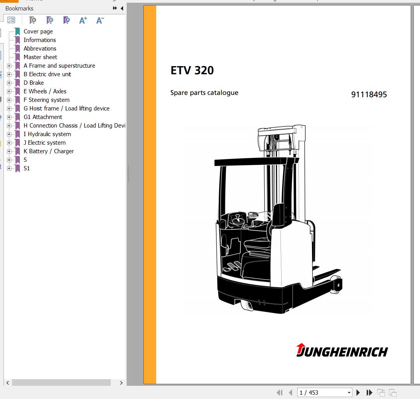Select E Wheels / Axles
Viewport: 420px width, 399px height.
[45, 91]
